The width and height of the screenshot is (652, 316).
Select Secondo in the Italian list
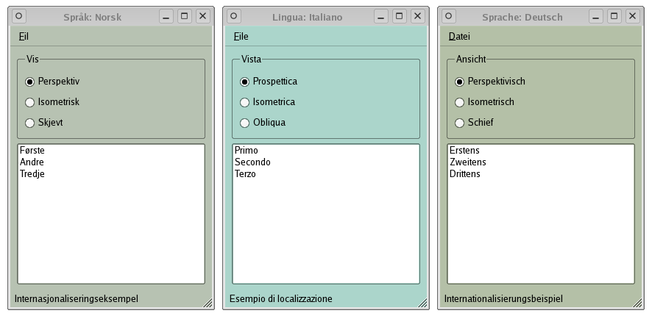(x=252, y=162)
